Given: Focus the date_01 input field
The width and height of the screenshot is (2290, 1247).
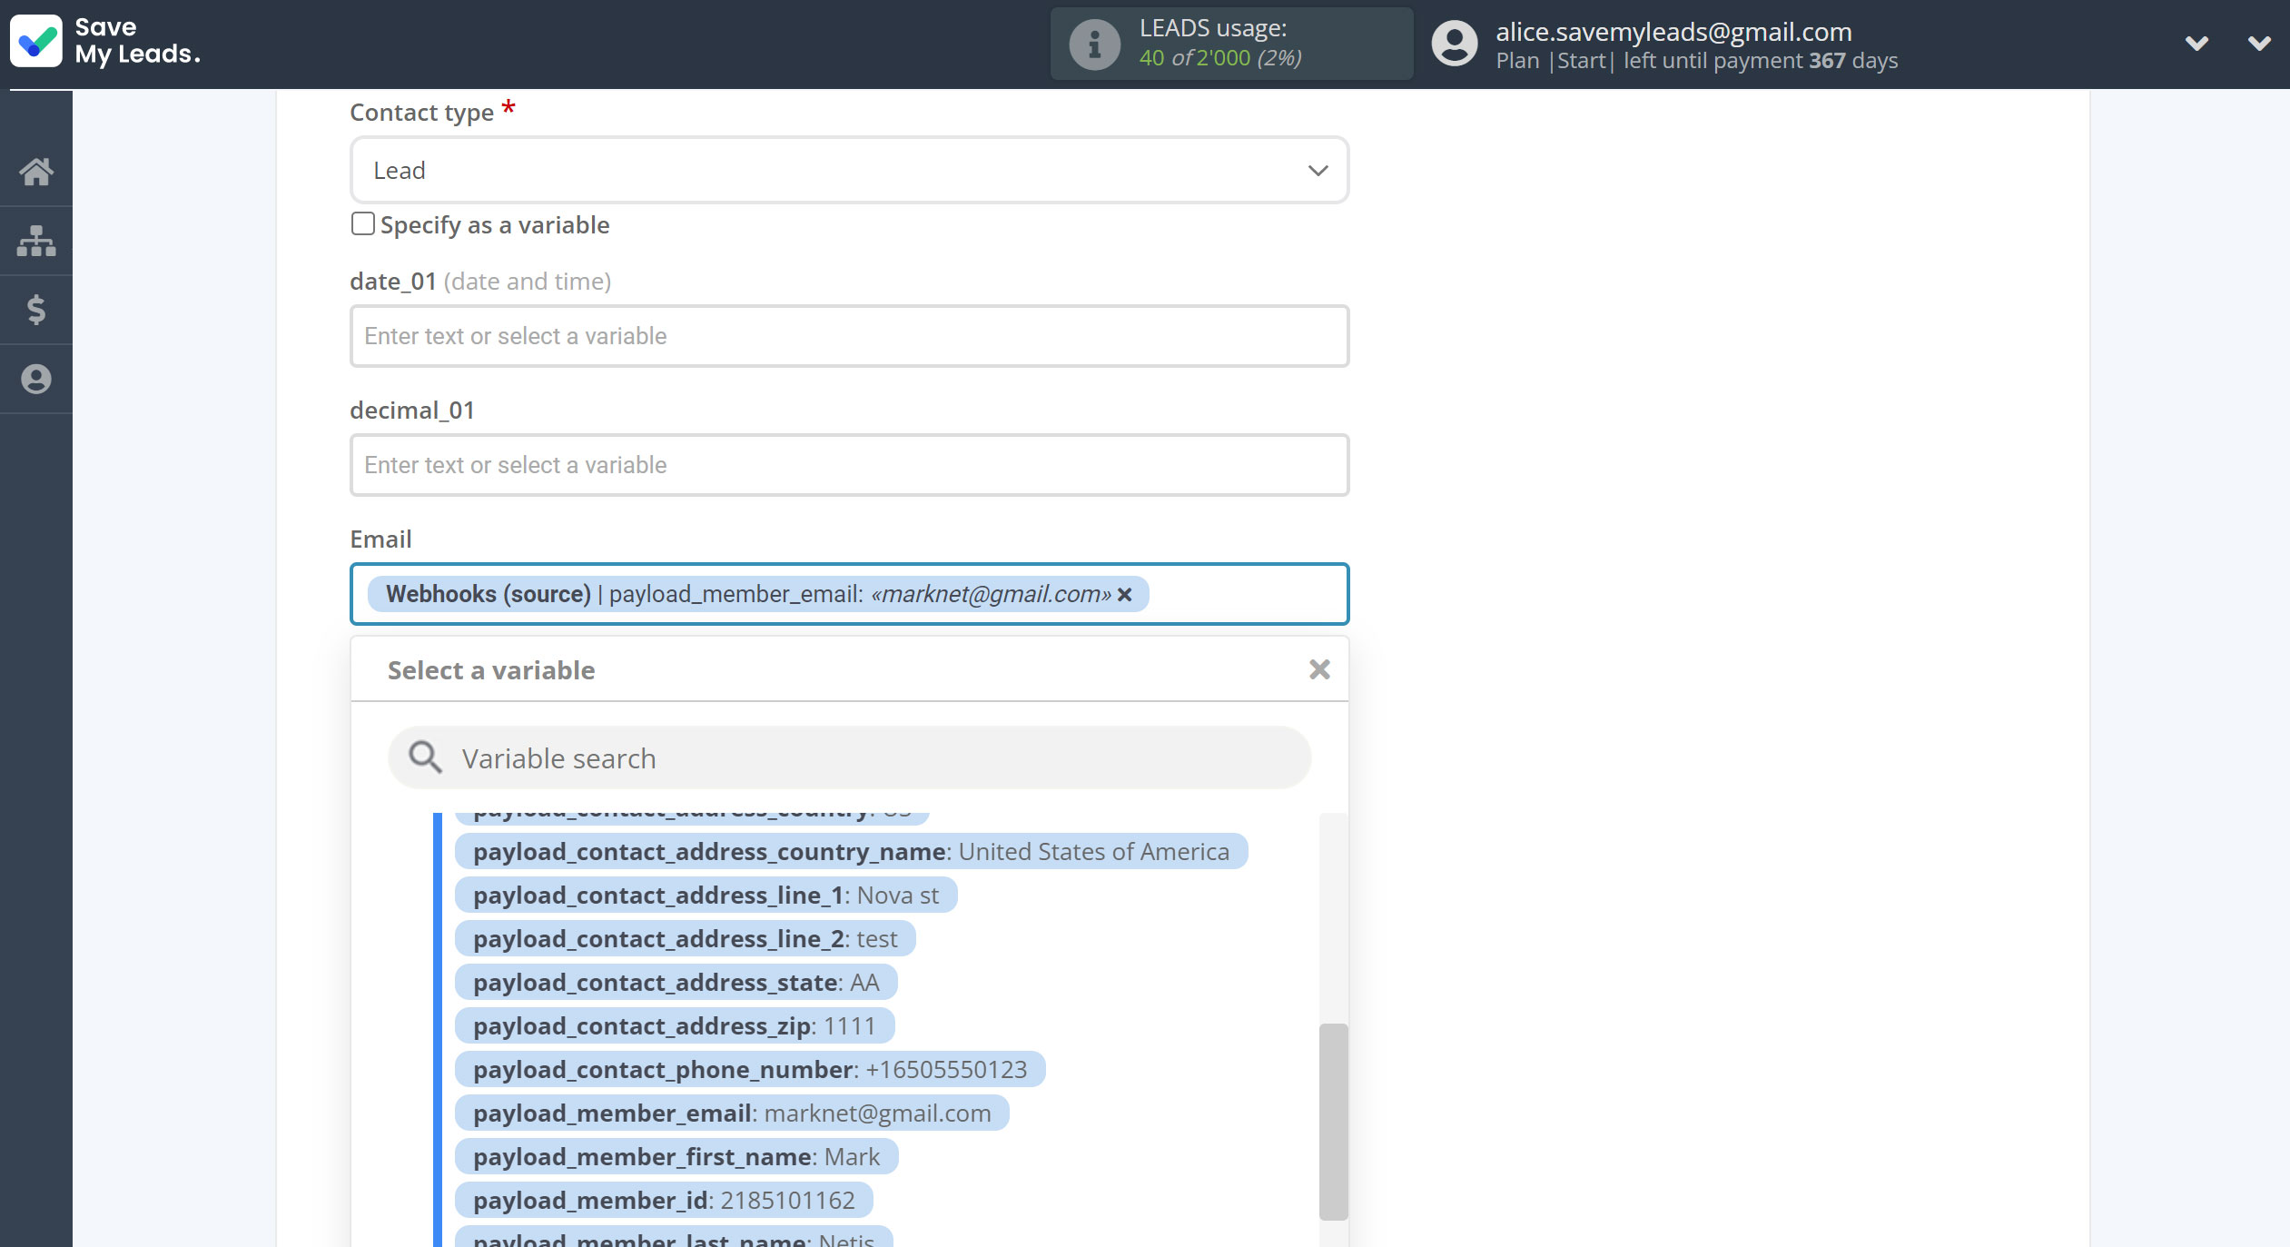Looking at the screenshot, I should click(x=849, y=336).
